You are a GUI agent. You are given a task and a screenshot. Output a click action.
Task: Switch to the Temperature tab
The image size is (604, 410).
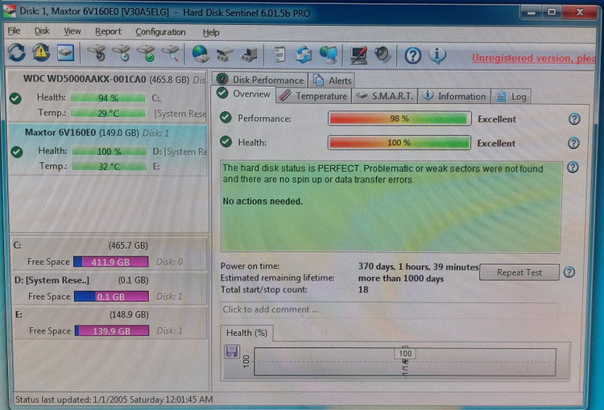tap(313, 96)
